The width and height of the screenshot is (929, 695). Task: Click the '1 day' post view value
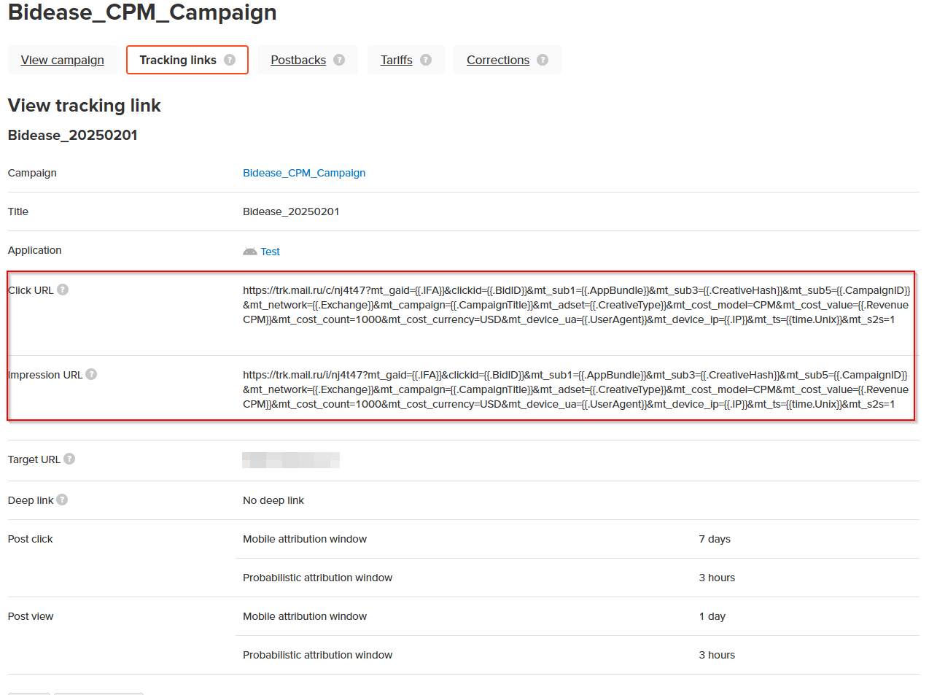[x=712, y=616]
